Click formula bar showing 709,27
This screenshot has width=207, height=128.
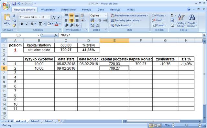pyautogui.click(x=130, y=35)
